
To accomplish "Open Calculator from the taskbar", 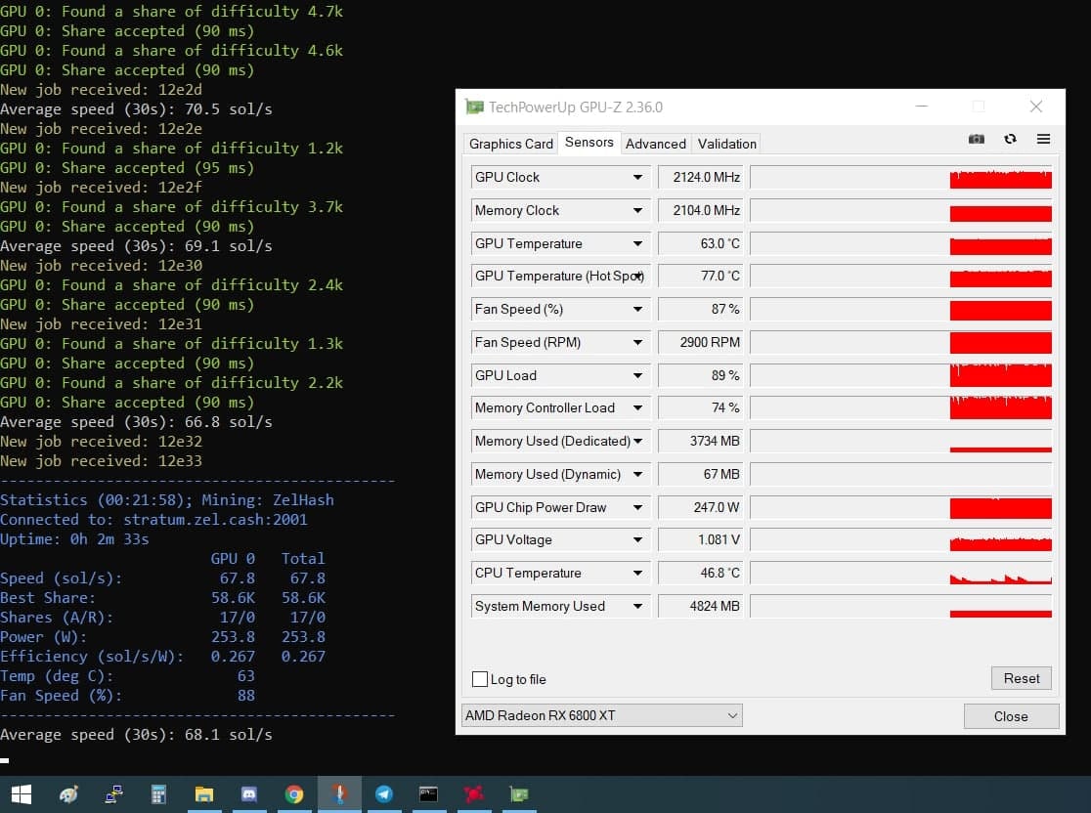I will click(158, 794).
